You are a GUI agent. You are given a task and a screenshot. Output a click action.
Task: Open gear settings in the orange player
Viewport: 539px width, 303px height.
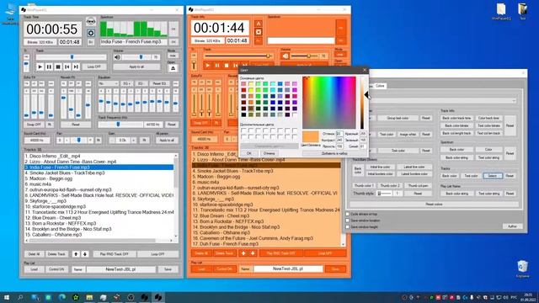[259, 32]
